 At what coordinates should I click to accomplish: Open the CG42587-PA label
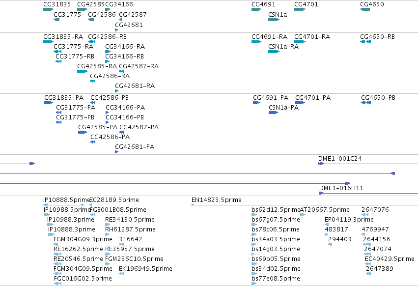click(139, 127)
